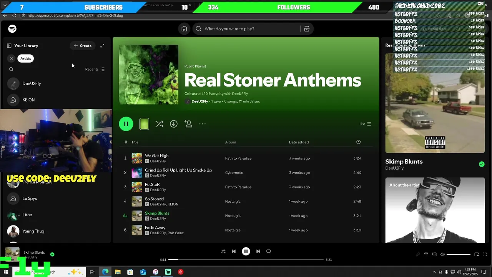
Task: Toggle the Artists filter chip
Action: pyautogui.click(x=26, y=58)
